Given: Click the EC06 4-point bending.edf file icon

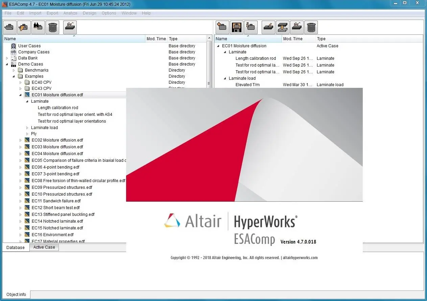Looking at the screenshot, I should pos(27,167).
